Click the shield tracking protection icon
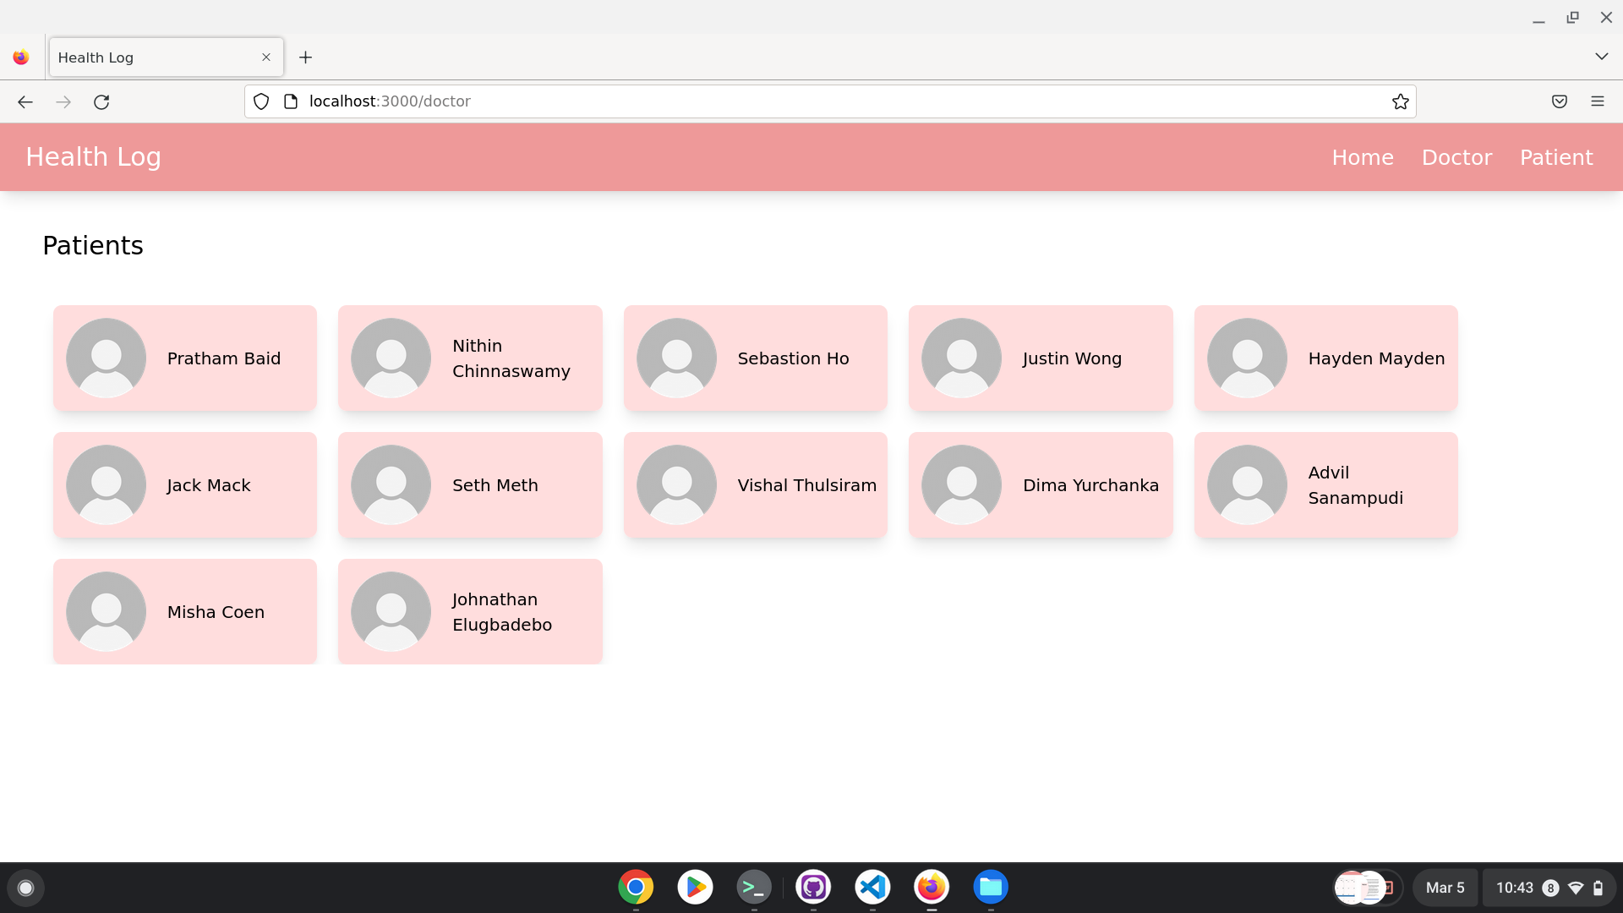The width and height of the screenshot is (1623, 913). pos(261,101)
